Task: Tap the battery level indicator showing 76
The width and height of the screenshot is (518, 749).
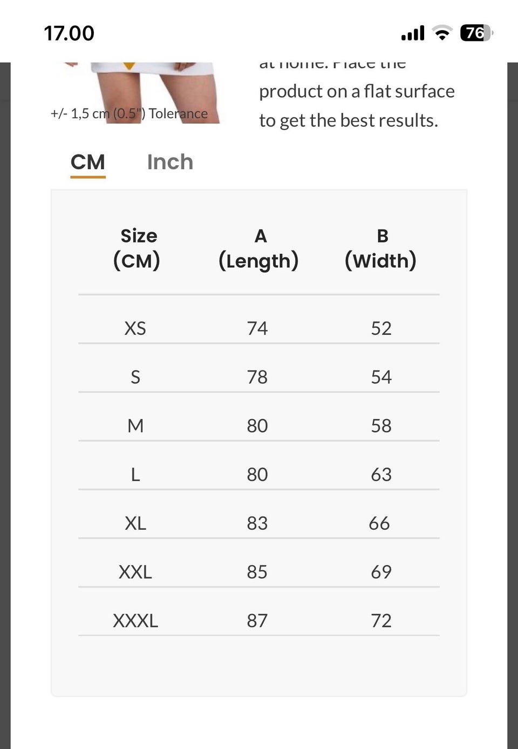Action: pos(476,33)
